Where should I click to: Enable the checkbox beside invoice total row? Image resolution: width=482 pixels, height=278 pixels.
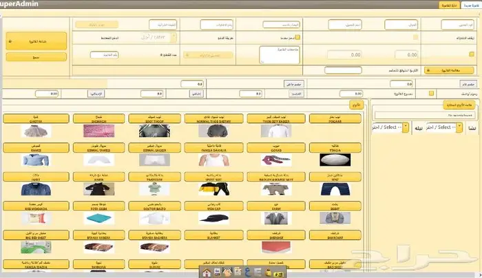click(x=431, y=93)
